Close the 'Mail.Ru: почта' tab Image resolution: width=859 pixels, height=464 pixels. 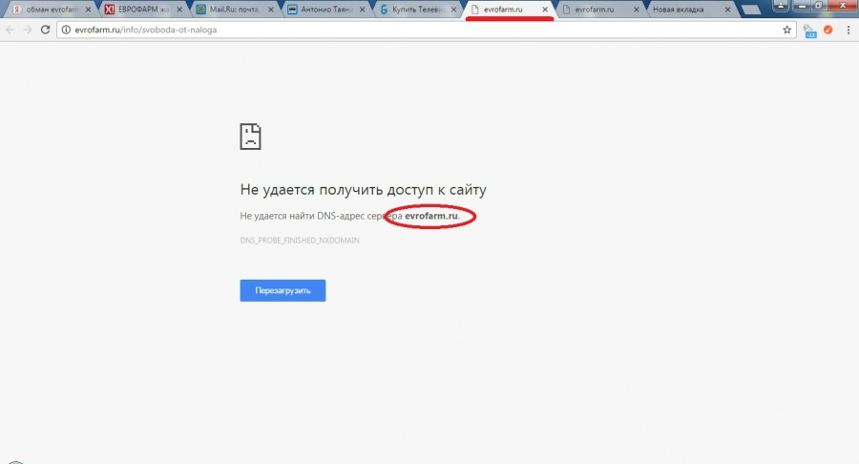pyautogui.click(x=271, y=10)
